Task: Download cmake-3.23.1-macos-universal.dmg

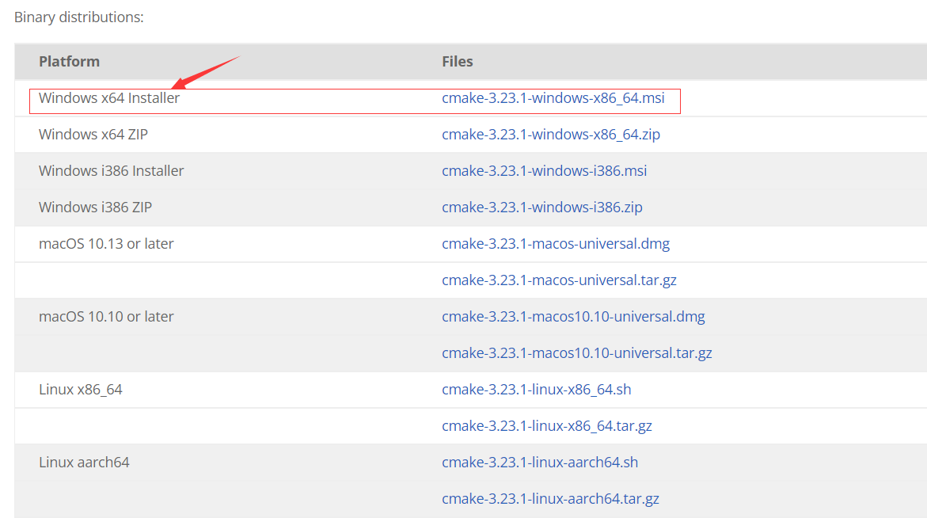Action: (x=556, y=244)
